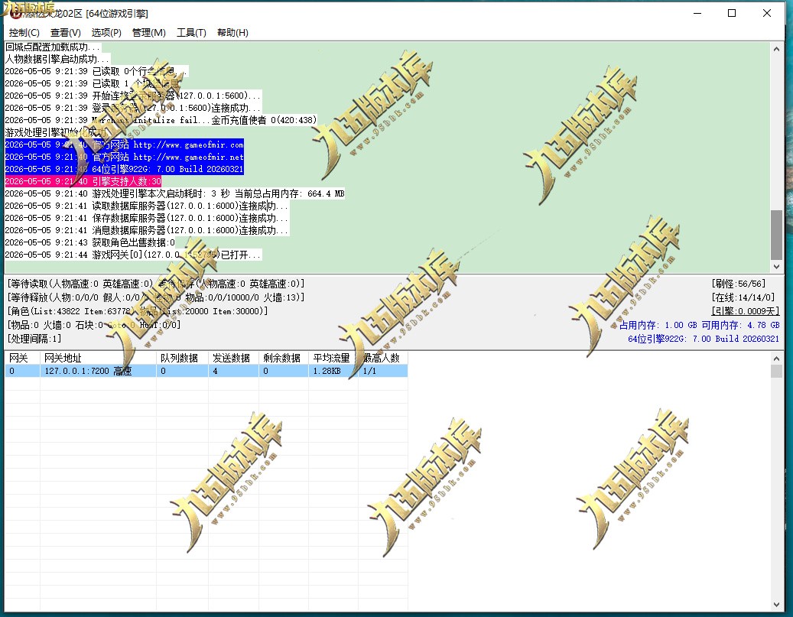Click the 剩余数据 column header
The height and width of the screenshot is (617, 793).
coord(283,358)
